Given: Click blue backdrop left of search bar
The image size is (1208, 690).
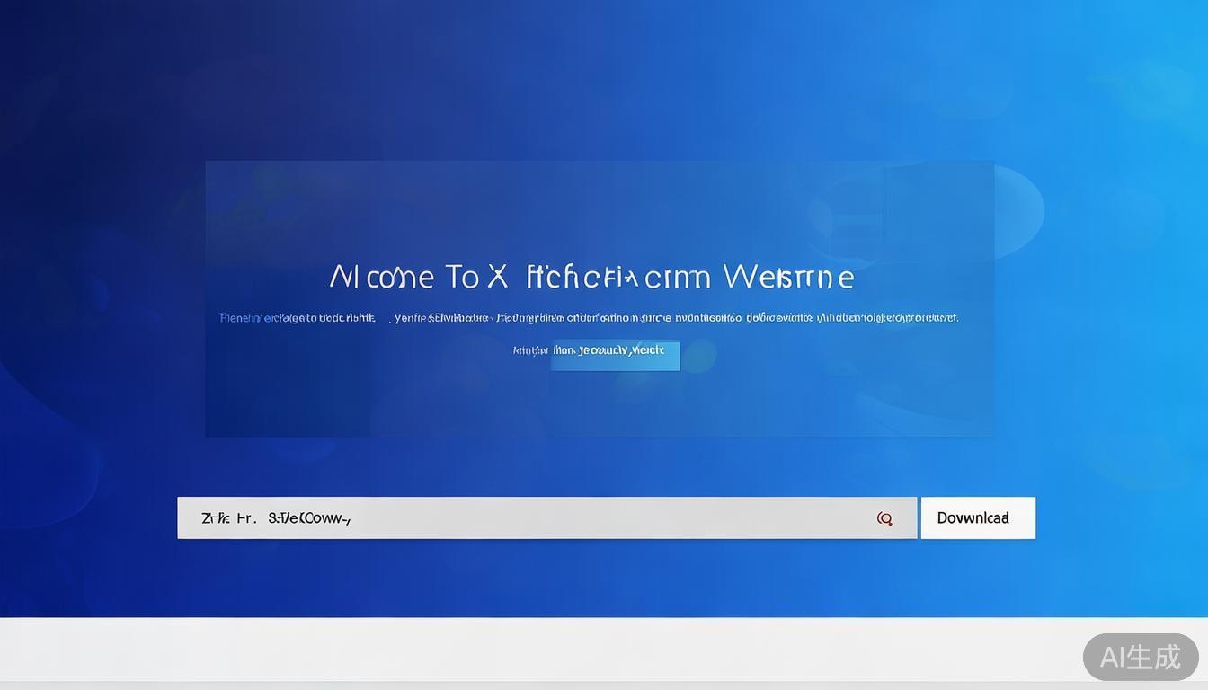Looking at the screenshot, I should [x=90, y=518].
